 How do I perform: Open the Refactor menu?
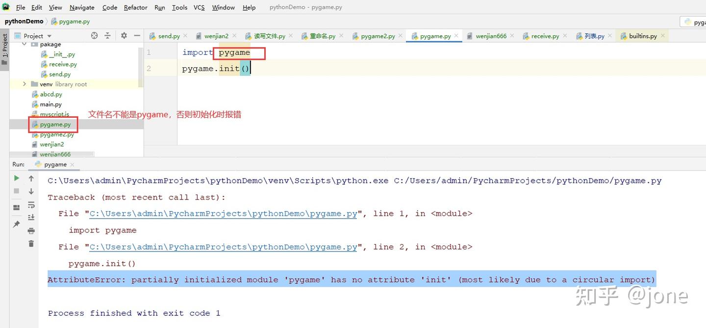135,7
